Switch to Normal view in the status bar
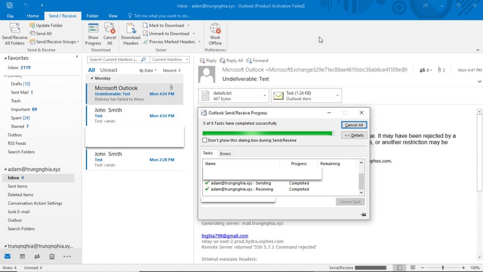This screenshot has width=483, height=272. (x=400, y=268)
